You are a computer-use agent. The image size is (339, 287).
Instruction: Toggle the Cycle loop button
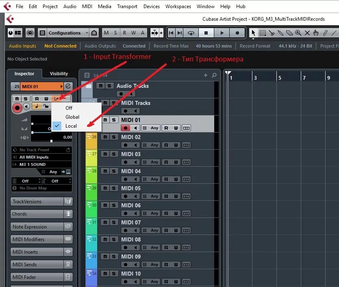point(191,33)
